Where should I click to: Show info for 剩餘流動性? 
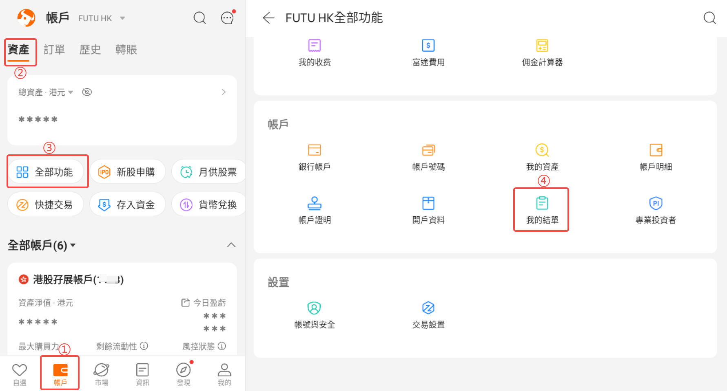144,346
